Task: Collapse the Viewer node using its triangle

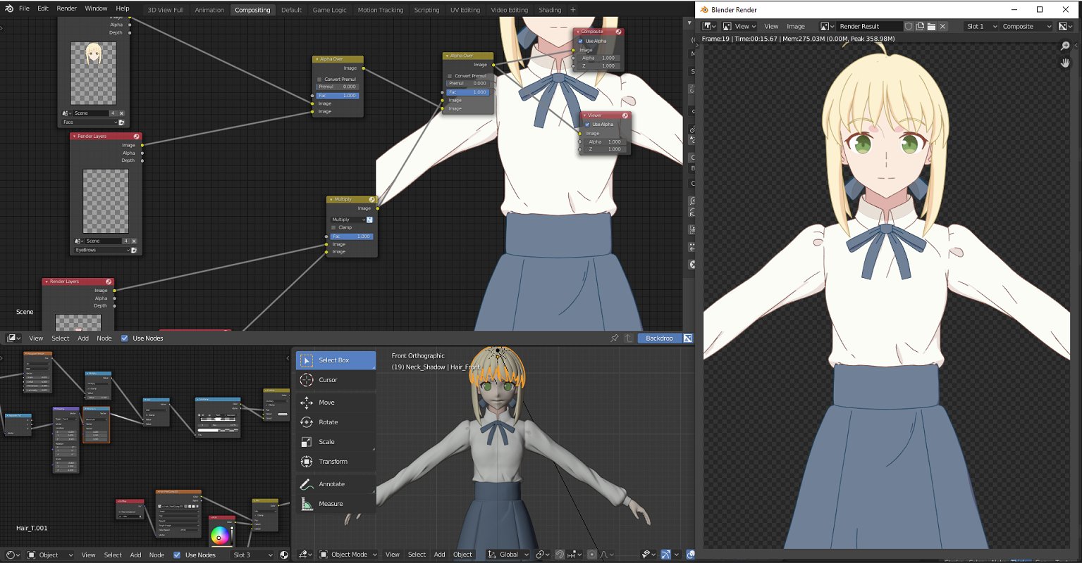Action: click(584, 115)
